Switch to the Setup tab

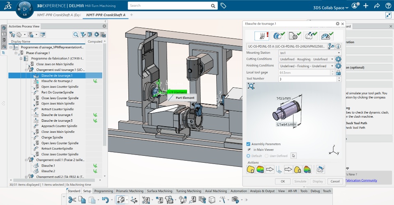point(87,191)
